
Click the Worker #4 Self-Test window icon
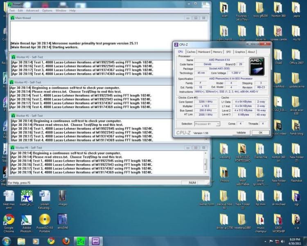point(13,148)
